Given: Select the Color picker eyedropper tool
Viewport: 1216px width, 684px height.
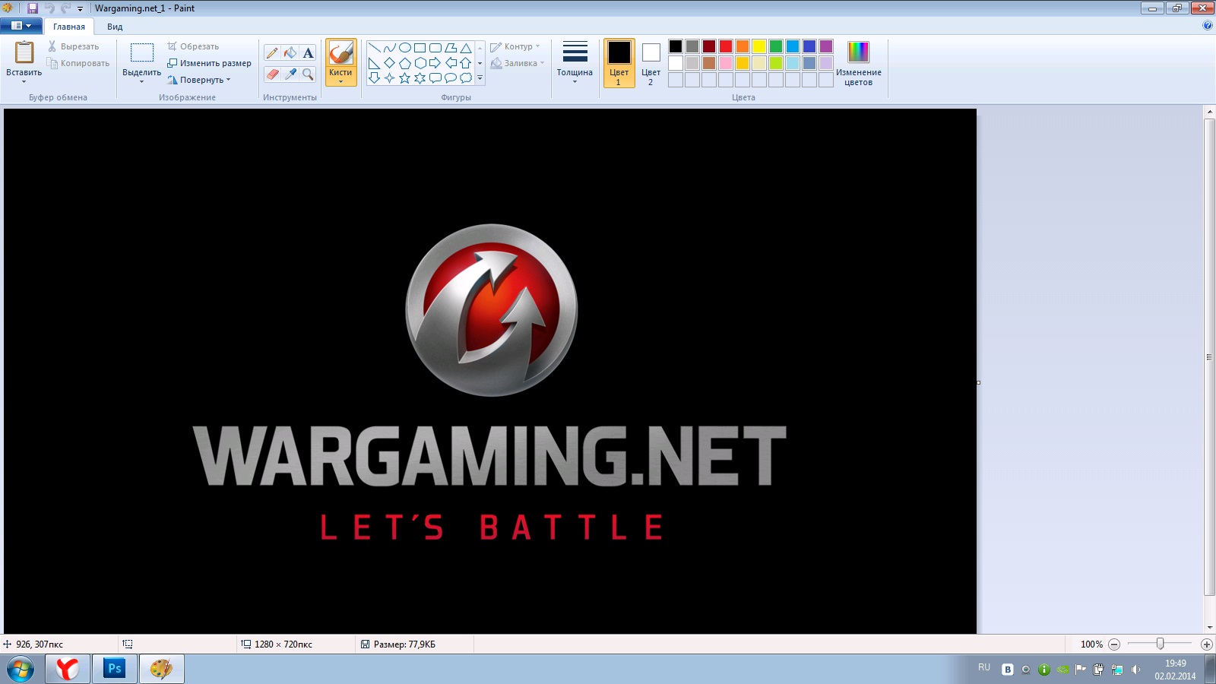Looking at the screenshot, I should (290, 74).
